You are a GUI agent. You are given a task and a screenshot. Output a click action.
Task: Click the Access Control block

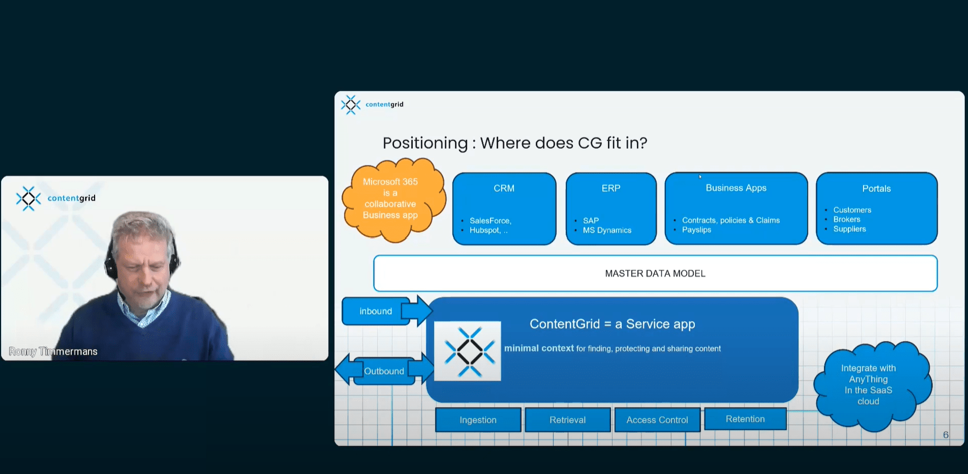coord(657,420)
